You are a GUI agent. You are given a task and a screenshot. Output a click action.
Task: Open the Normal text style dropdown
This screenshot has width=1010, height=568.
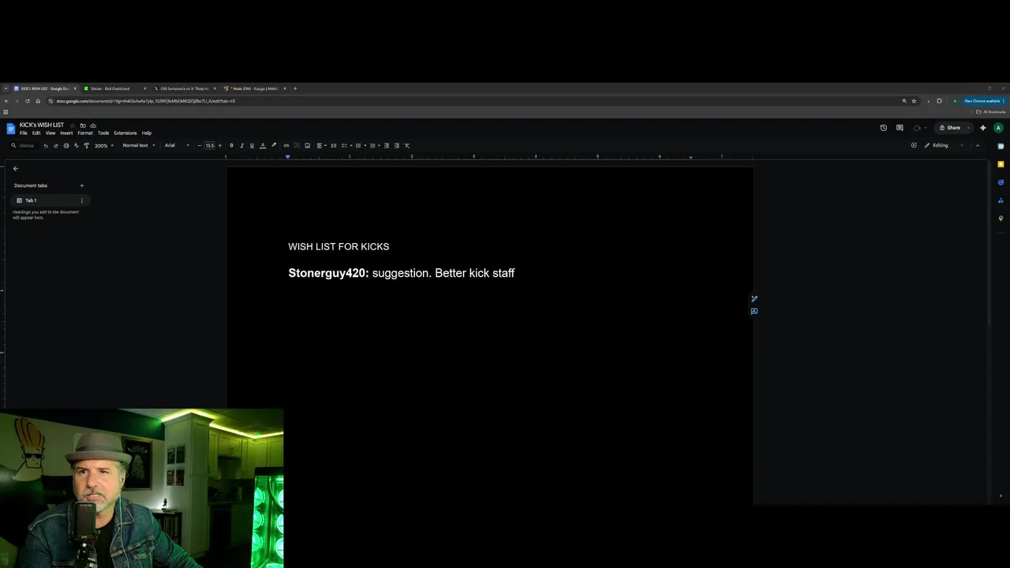click(138, 145)
